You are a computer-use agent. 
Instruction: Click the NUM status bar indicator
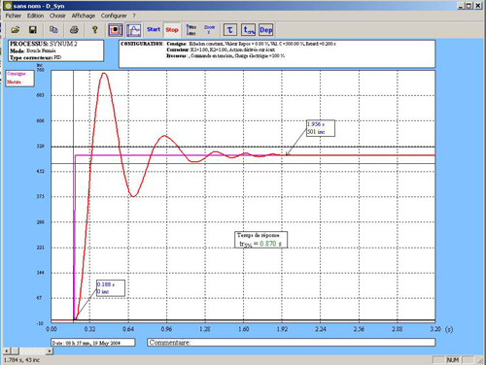pyautogui.click(x=453, y=360)
